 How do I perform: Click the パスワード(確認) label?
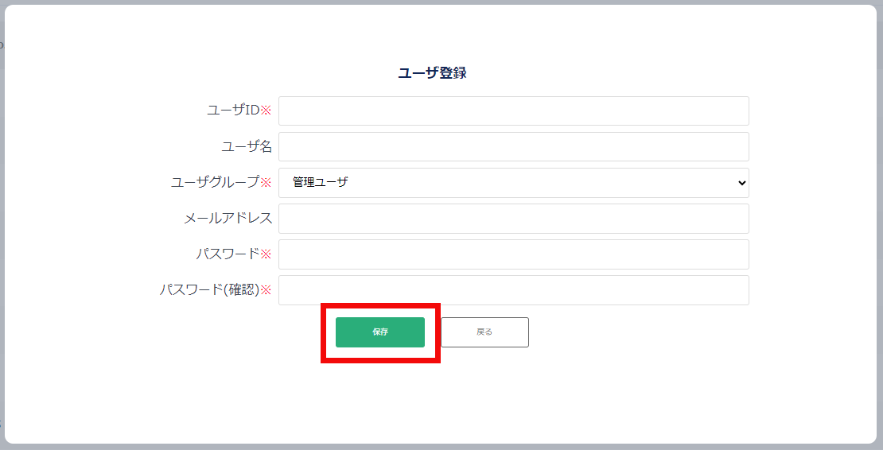[x=209, y=289]
